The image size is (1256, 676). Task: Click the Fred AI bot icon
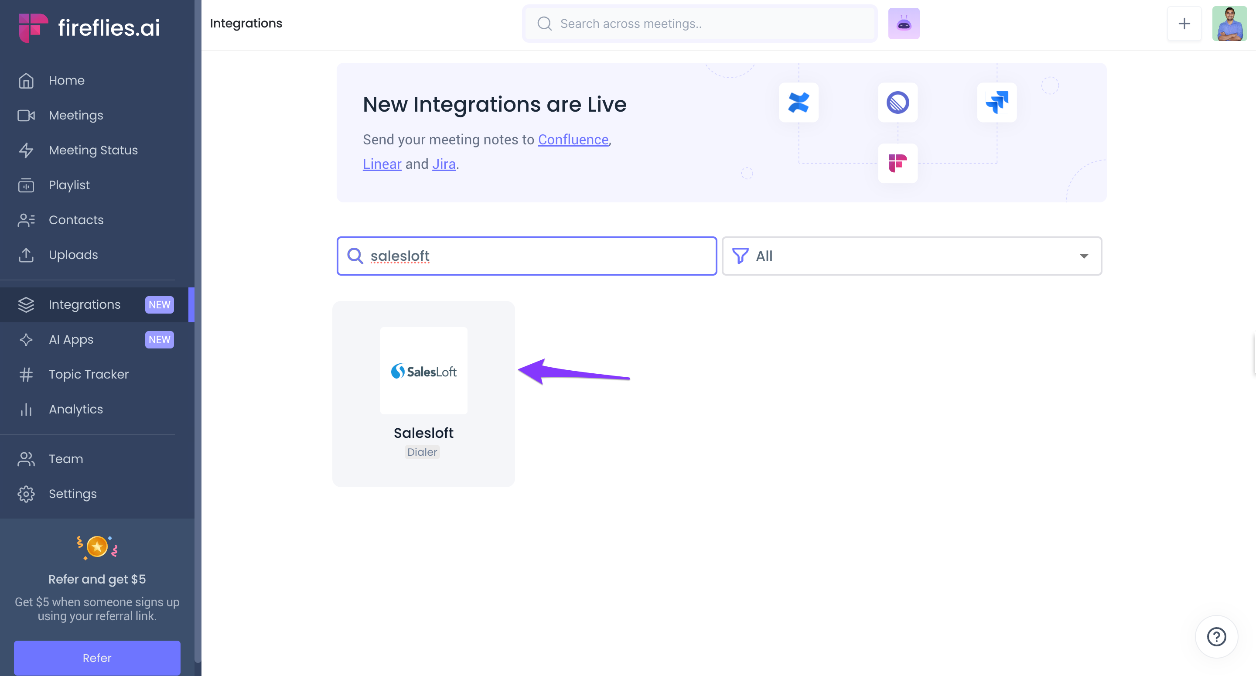[x=904, y=24]
